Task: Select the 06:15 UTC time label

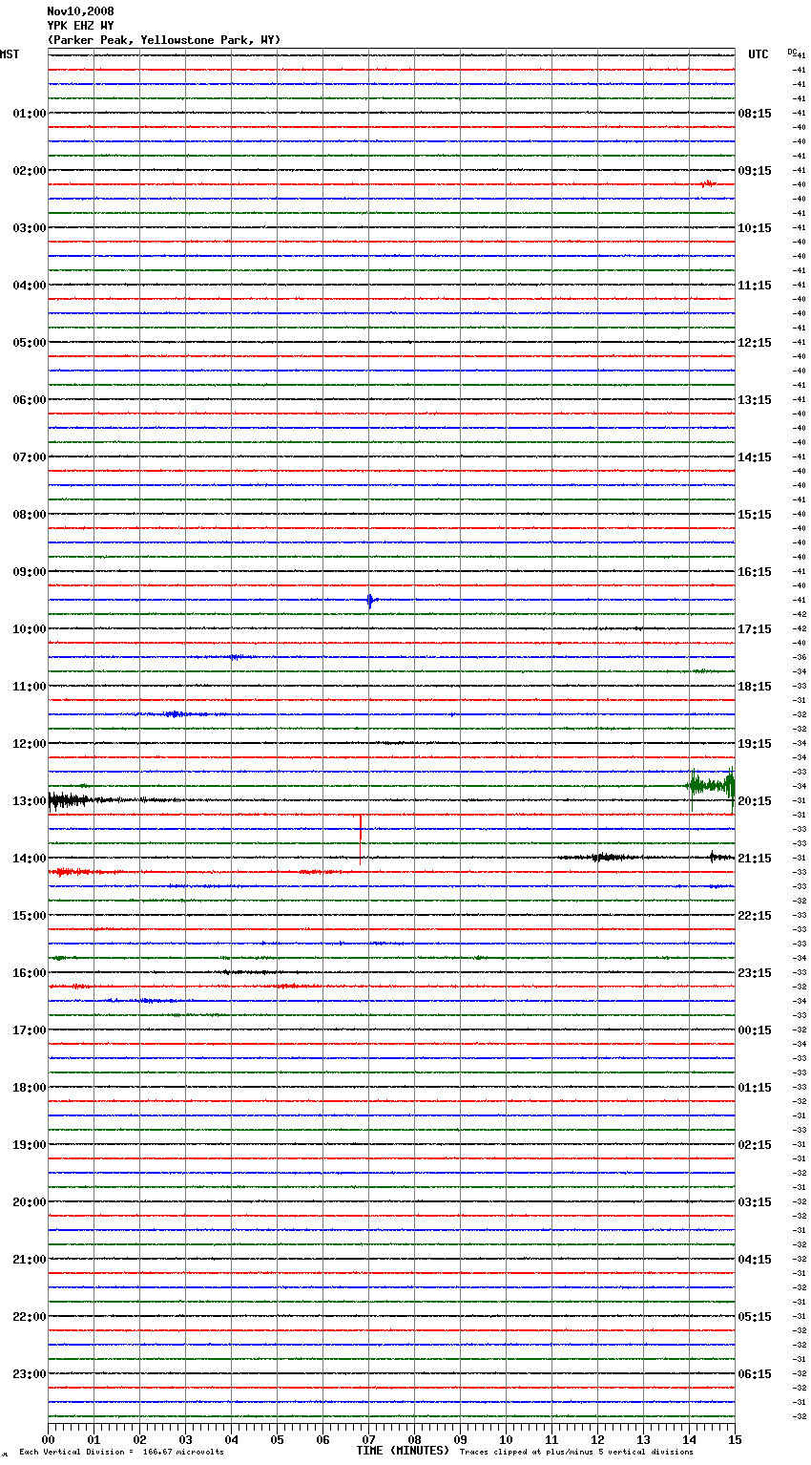Action: coord(755,1374)
